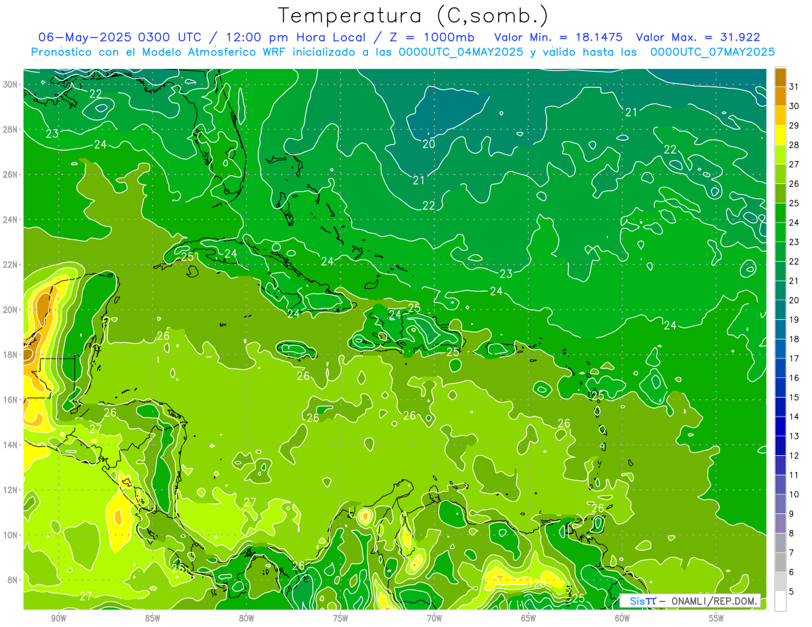Click the "Z = 1000mb" level text
This screenshot has width=812, height=627.
click(x=430, y=37)
